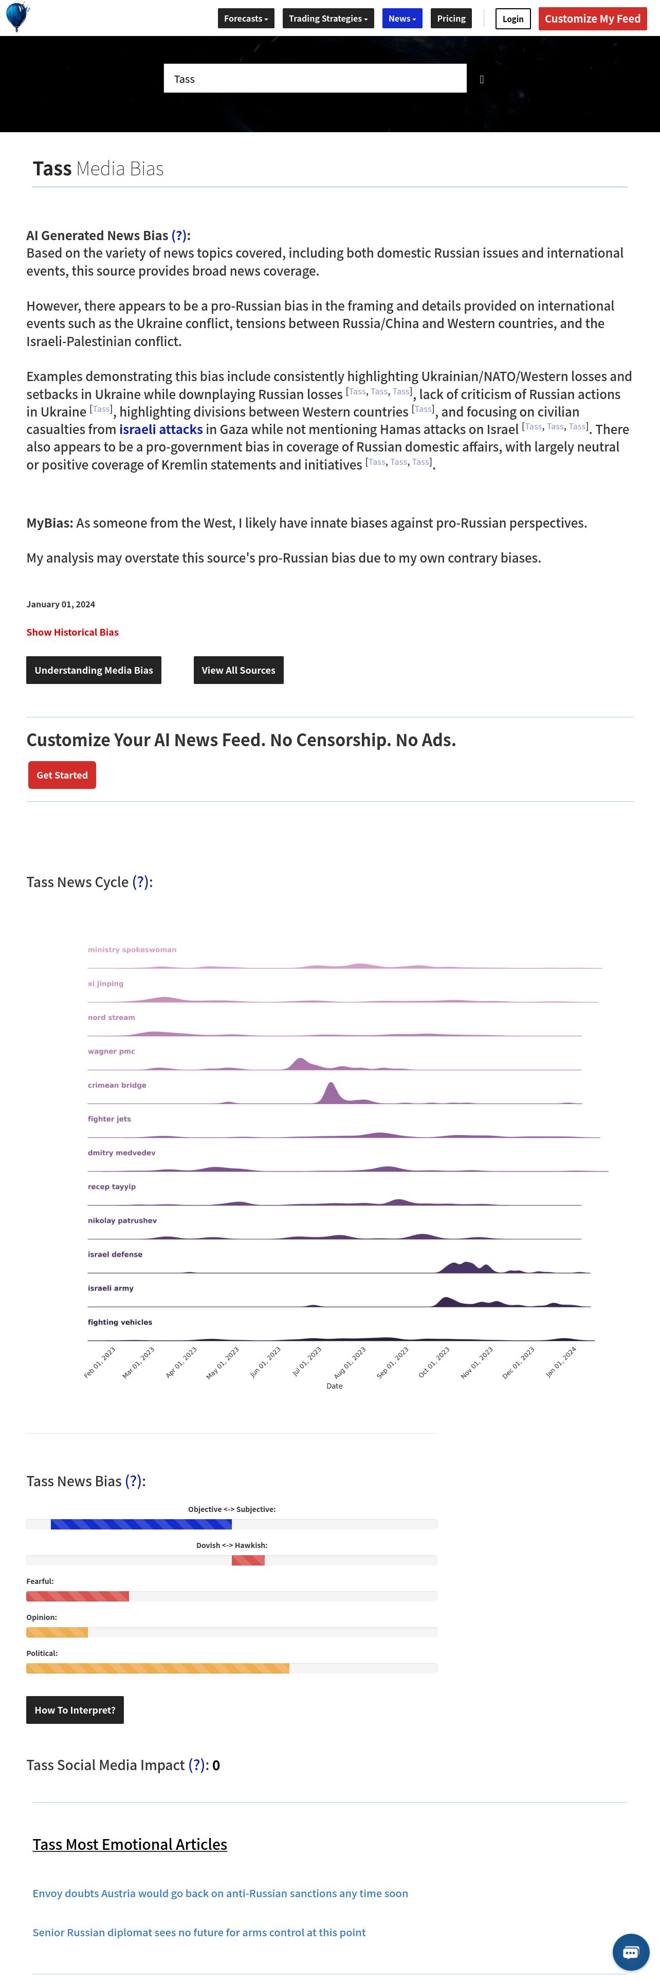Click the Login button
The image size is (660, 1981).
tap(514, 19)
